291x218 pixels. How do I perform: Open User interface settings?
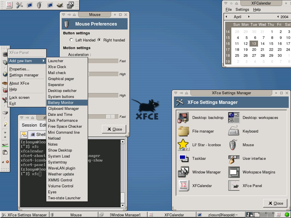(x=247, y=158)
